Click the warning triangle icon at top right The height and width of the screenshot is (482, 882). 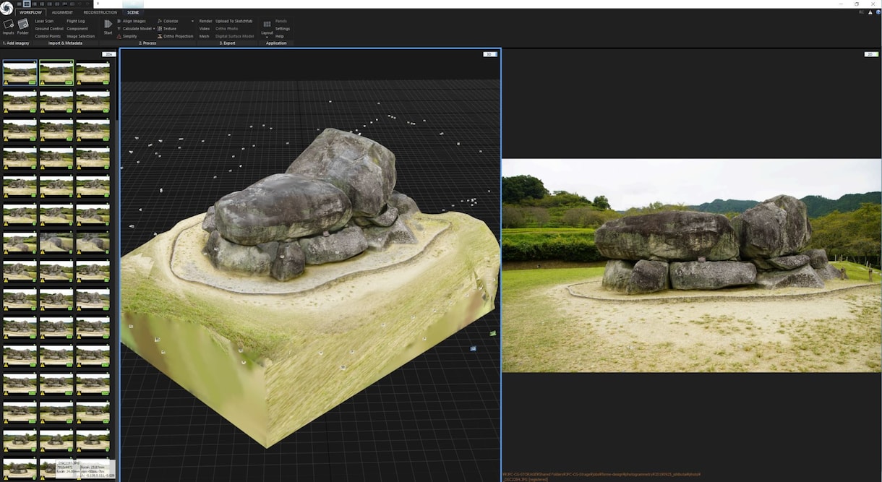coord(869,12)
